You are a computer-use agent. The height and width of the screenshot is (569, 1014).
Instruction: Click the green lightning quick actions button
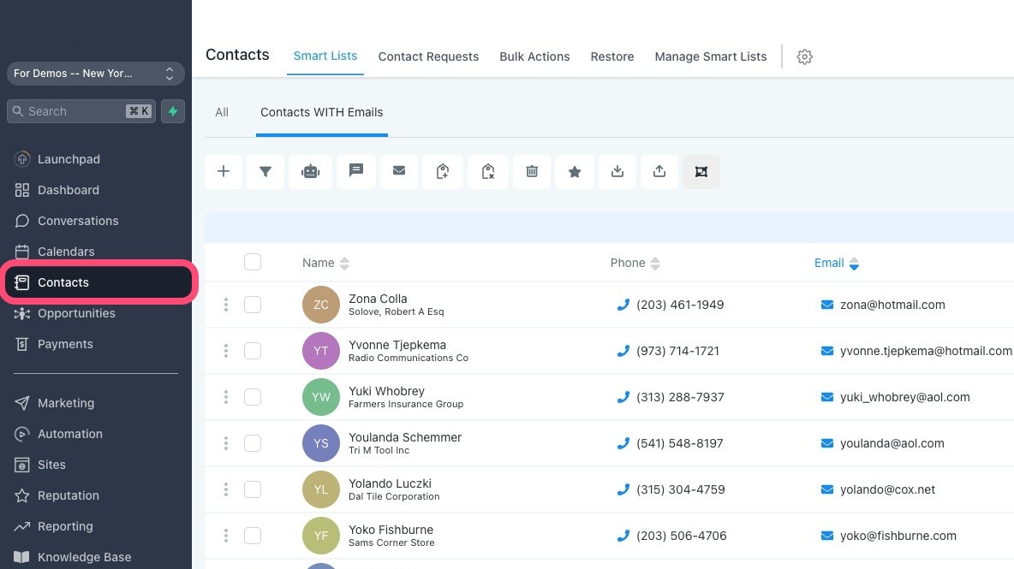pyautogui.click(x=173, y=111)
